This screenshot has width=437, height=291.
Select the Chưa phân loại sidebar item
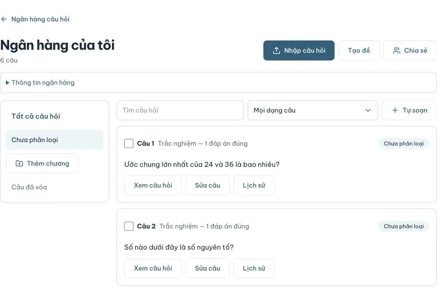point(55,140)
